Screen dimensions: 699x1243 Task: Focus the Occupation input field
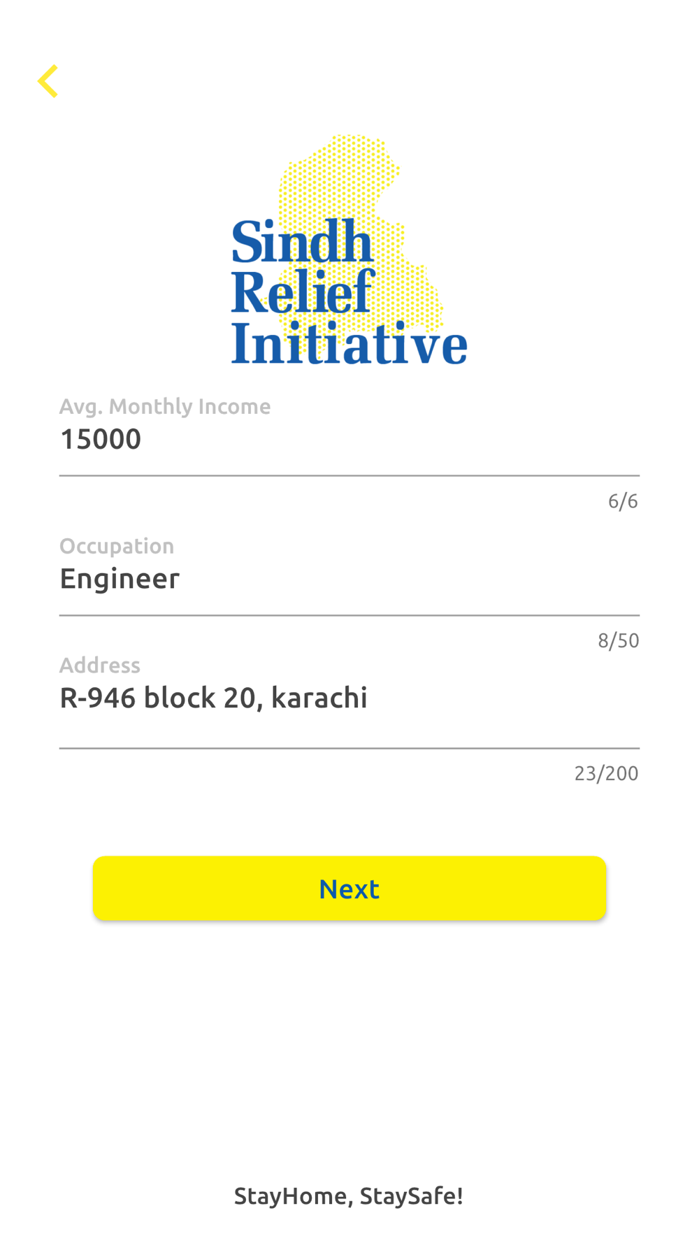[x=349, y=575]
